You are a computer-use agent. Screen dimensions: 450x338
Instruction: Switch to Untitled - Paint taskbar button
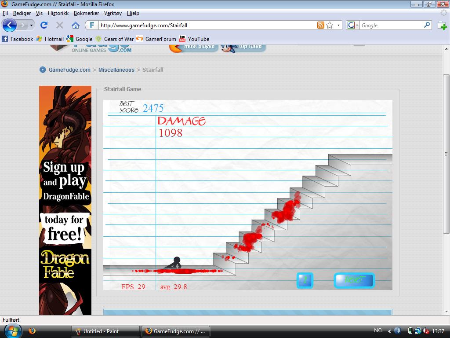[105, 331]
